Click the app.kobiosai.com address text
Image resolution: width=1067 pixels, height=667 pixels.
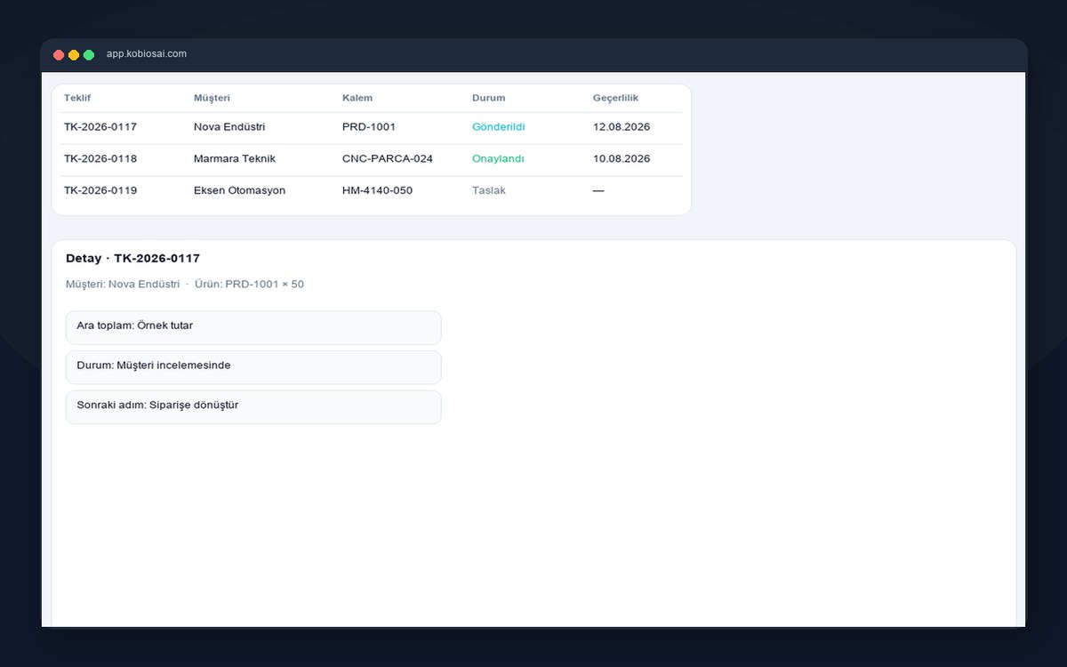coord(147,54)
